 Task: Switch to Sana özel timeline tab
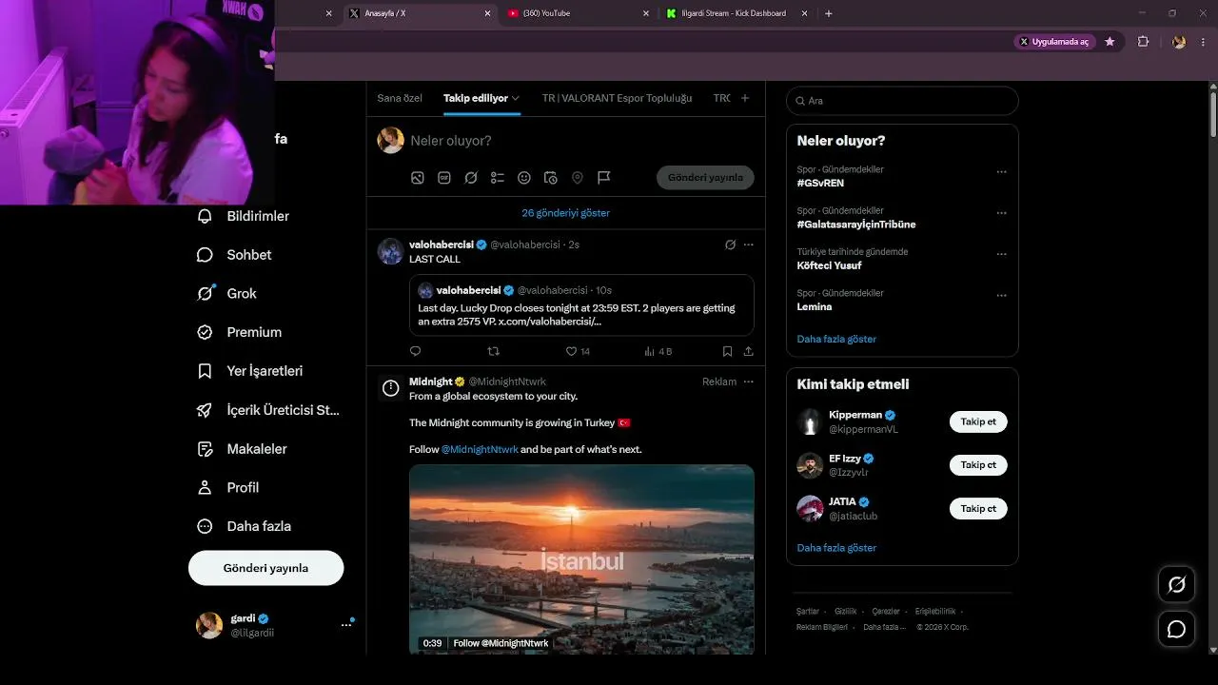coord(400,98)
